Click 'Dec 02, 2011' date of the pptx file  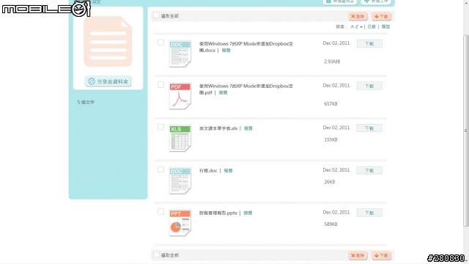336,212
